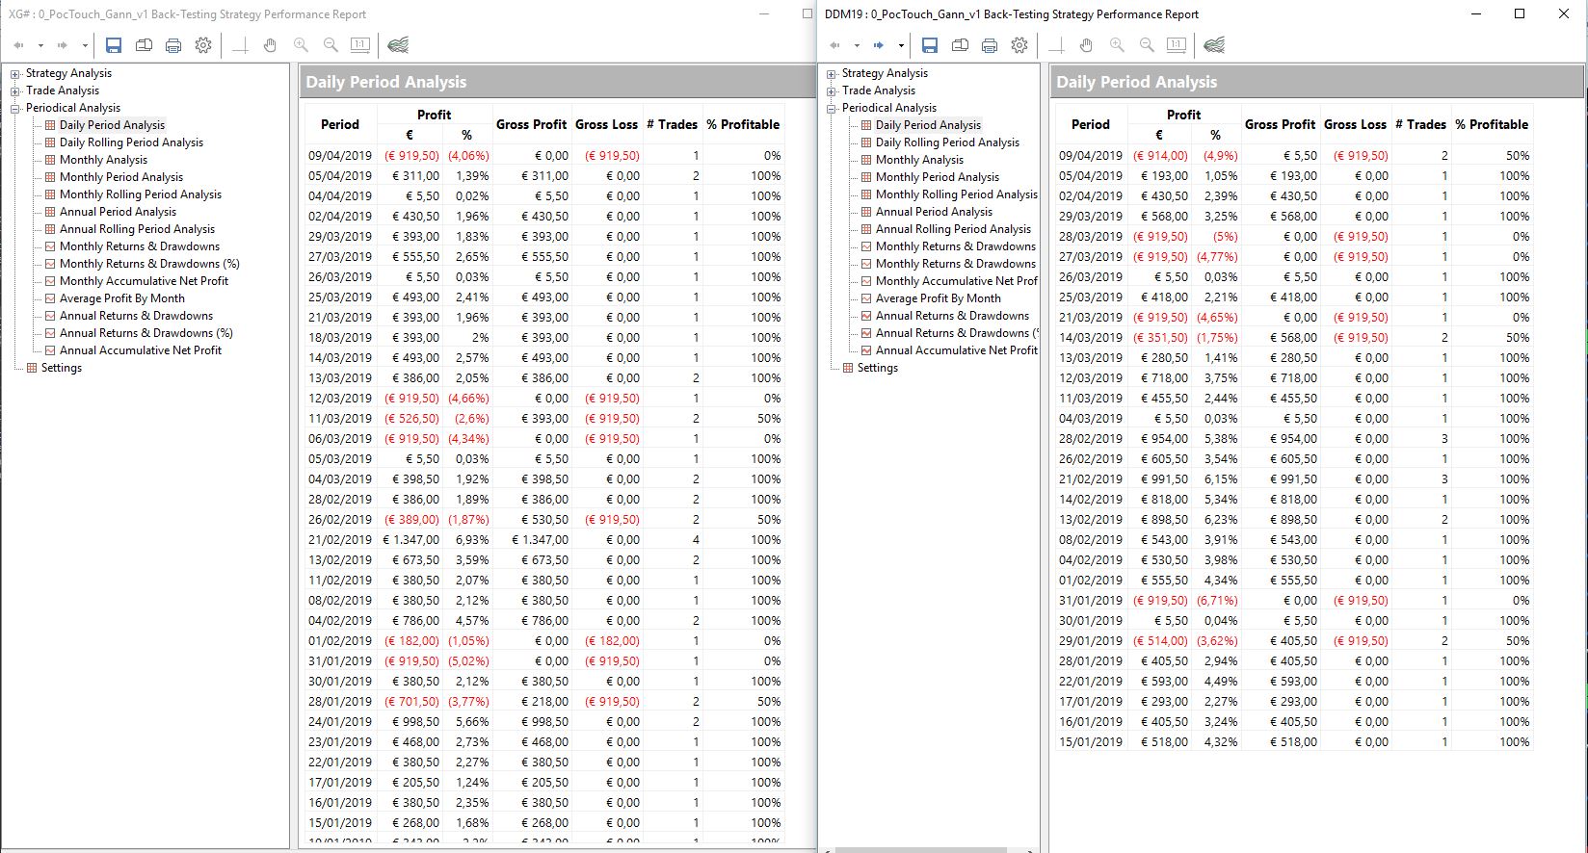Click the save icon in XG# report toolbar
Image resolution: width=1588 pixels, height=853 pixels.
pos(114,45)
